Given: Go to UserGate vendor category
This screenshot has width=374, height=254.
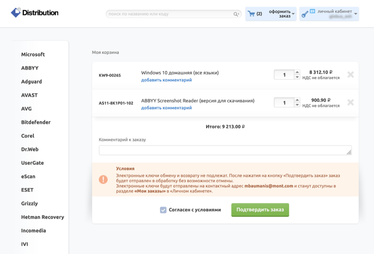Looking at the screenshot, I should (33, 163).
